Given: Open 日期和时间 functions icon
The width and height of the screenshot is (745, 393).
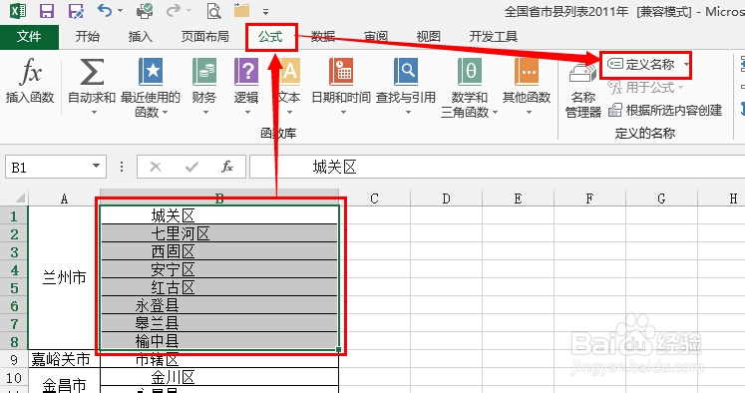Looking at the screenshot, I should click(341, 72).
